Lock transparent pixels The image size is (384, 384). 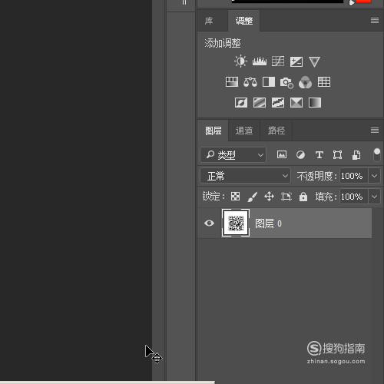tap(236, 197)
